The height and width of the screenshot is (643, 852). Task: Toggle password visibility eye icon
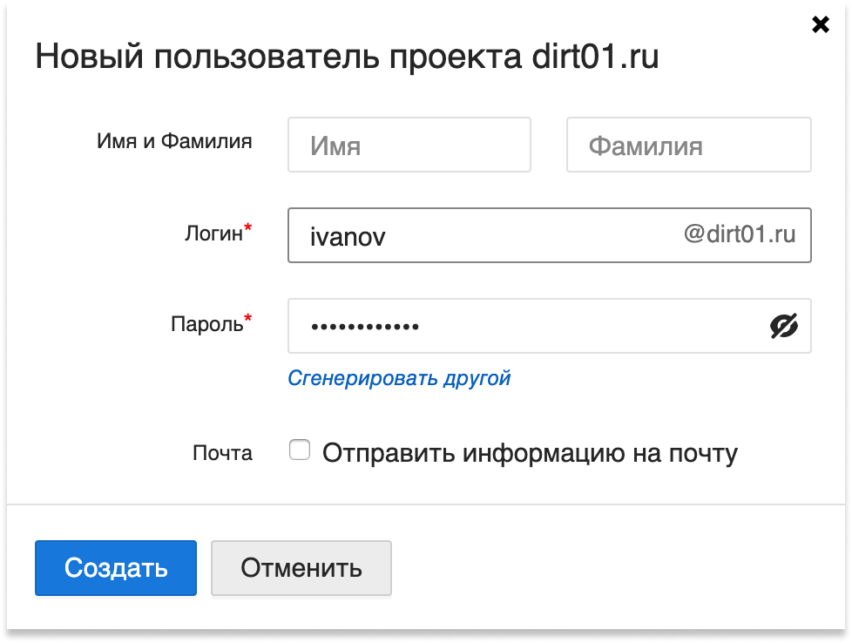tap(783, 327)
